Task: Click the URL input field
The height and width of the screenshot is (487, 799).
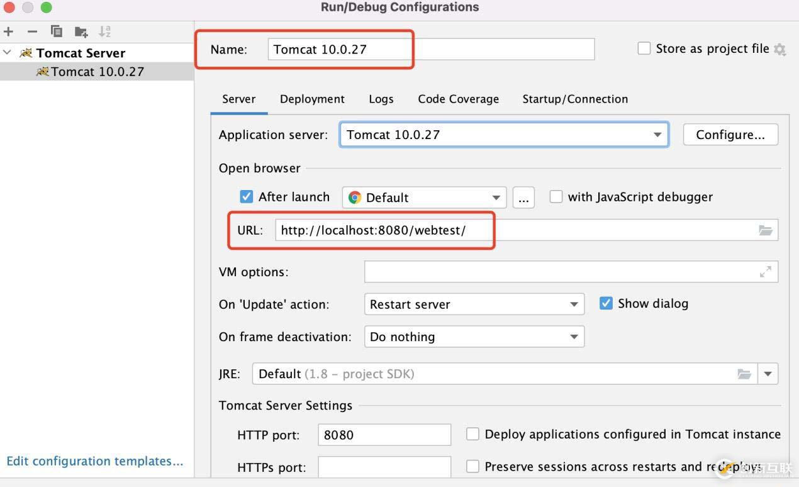Action: coord(527,230)
